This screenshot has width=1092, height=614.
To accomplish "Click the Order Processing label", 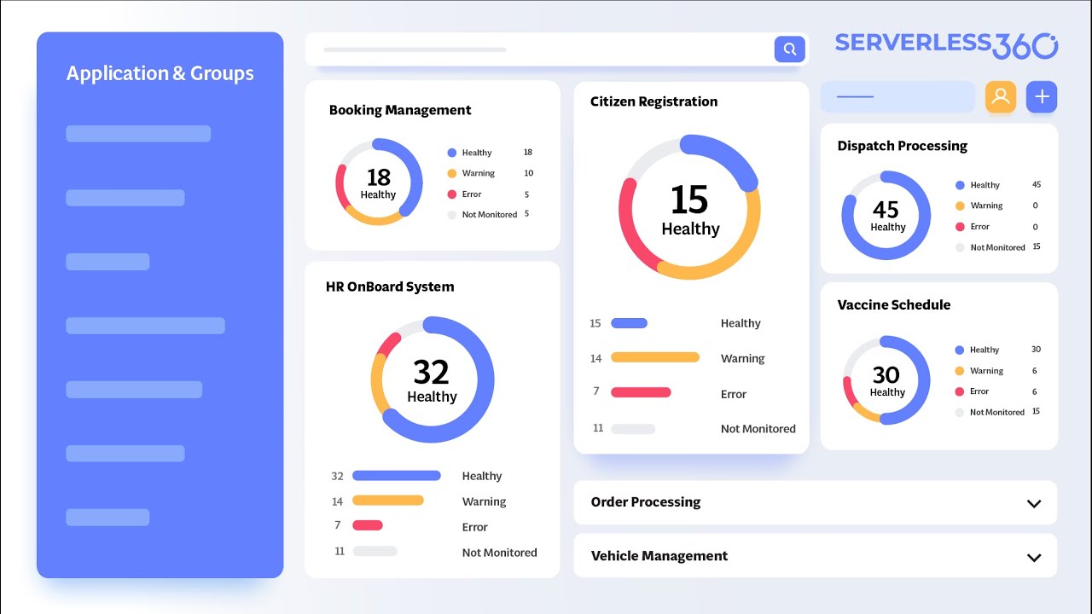I will point(646,502).
